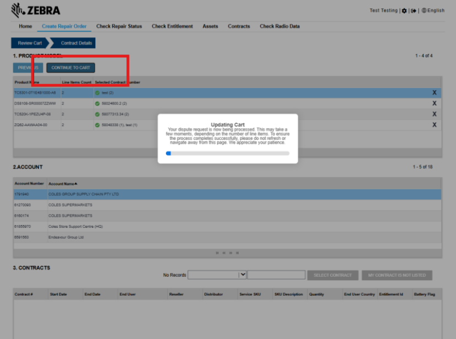Open the Contracts navigation tab
The height and width of the screenshot is (339, 456).
click(239, 26)
